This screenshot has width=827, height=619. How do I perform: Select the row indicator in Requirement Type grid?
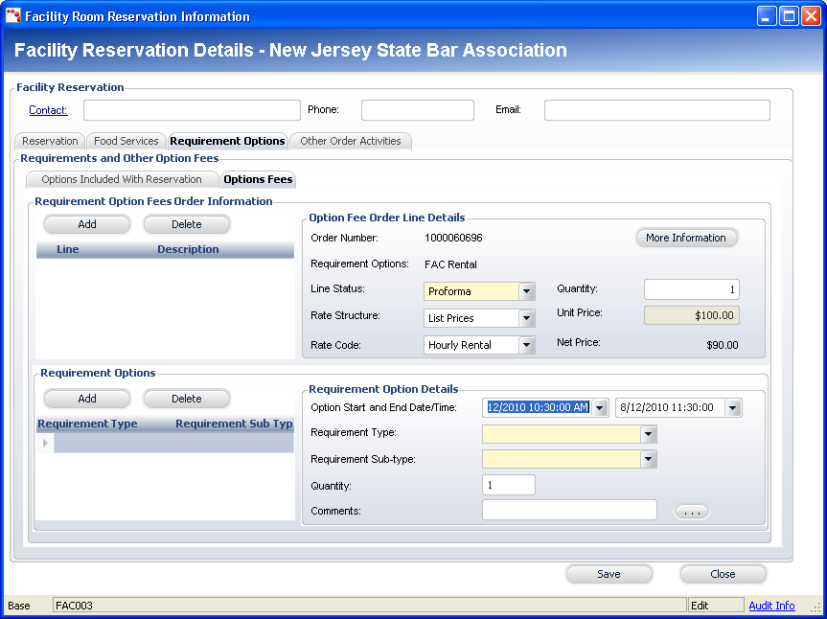[x=45, y=444]
